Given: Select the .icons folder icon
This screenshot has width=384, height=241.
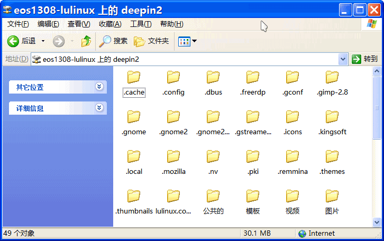Looking at the screenshot, I should click(x=292, y=117).
